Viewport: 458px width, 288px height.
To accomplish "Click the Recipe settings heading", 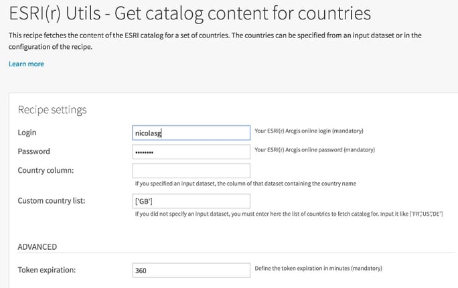I will pos(52,110).
